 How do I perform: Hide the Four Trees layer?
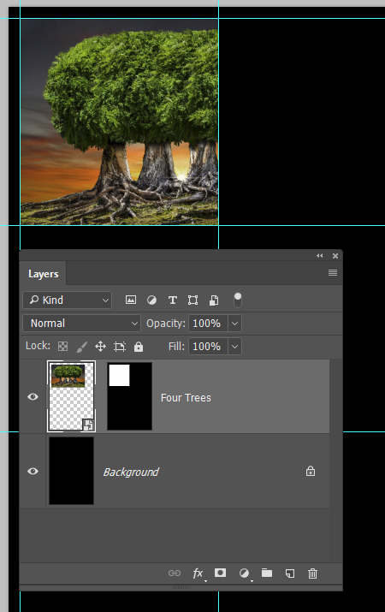[x=33, y=397]
